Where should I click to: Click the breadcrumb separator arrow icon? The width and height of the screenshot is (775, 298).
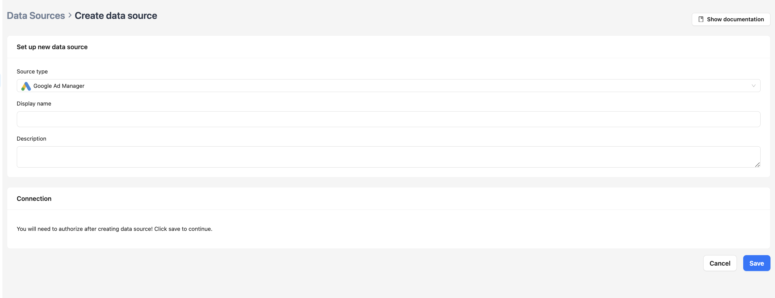pos(70,15)
